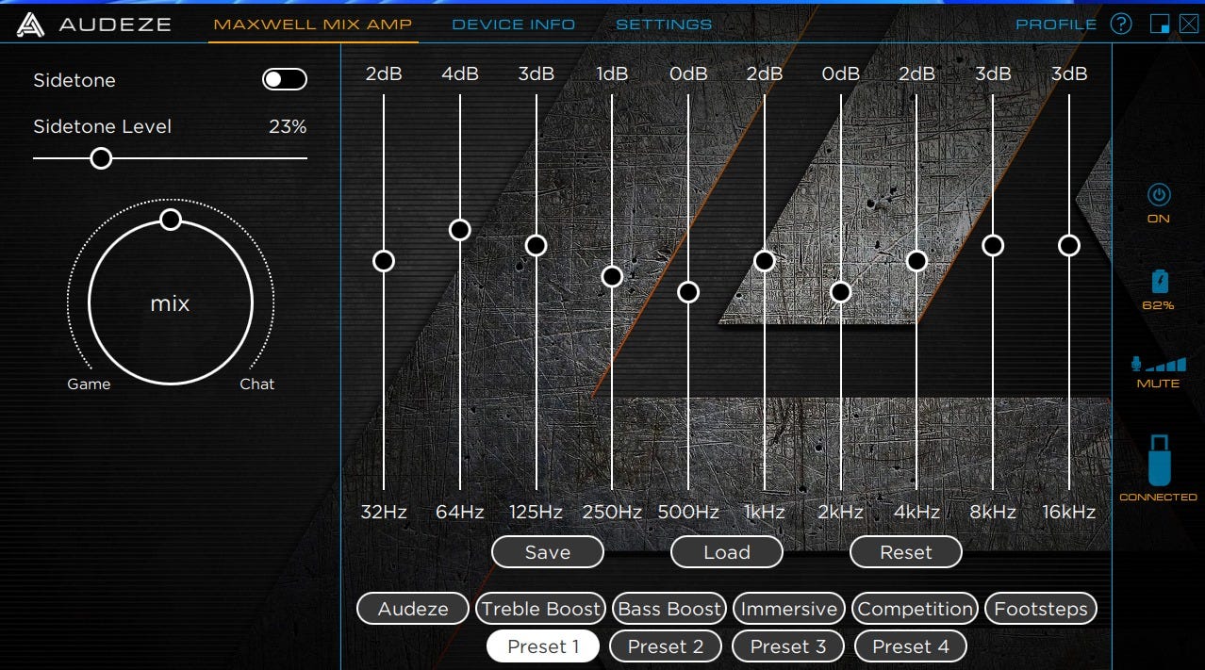Click the power ON icon in sidebar
The width and height of the screenshot is (1205, 670).
click(x=1158, y=197)
